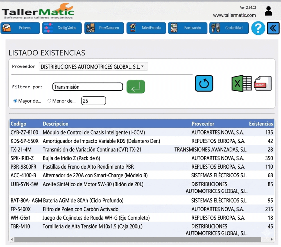Open the user profile icon

pyautogui.click(x=268, y=11)
